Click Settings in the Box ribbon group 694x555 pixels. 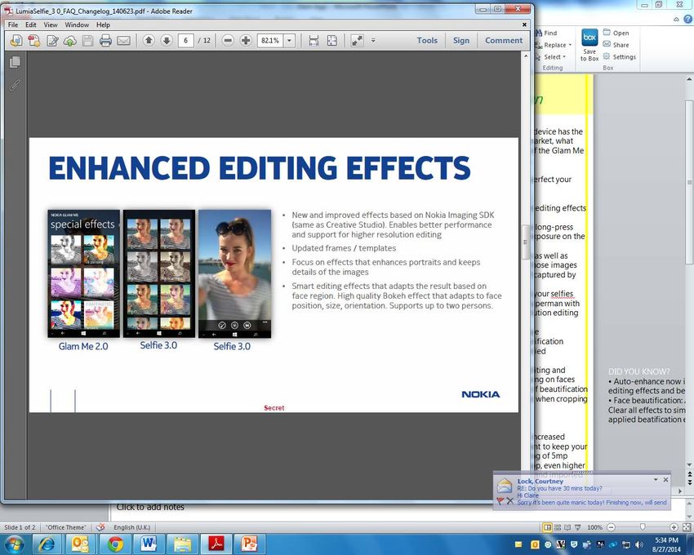point(619,56)
